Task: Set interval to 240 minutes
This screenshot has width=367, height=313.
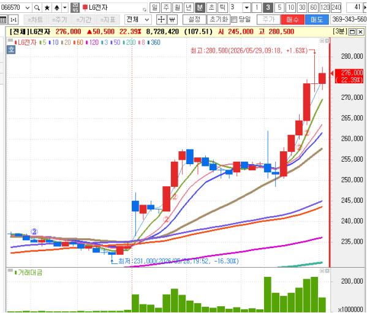Action: (336, 7)
